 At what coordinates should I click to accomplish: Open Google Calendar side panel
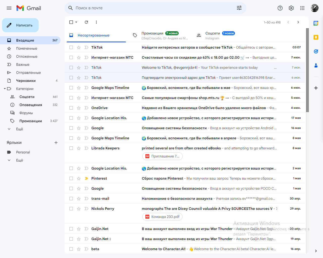click(x=316, y=23)
